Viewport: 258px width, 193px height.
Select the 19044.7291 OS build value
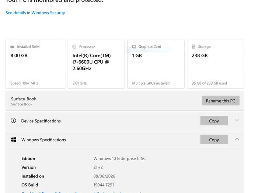104,185
